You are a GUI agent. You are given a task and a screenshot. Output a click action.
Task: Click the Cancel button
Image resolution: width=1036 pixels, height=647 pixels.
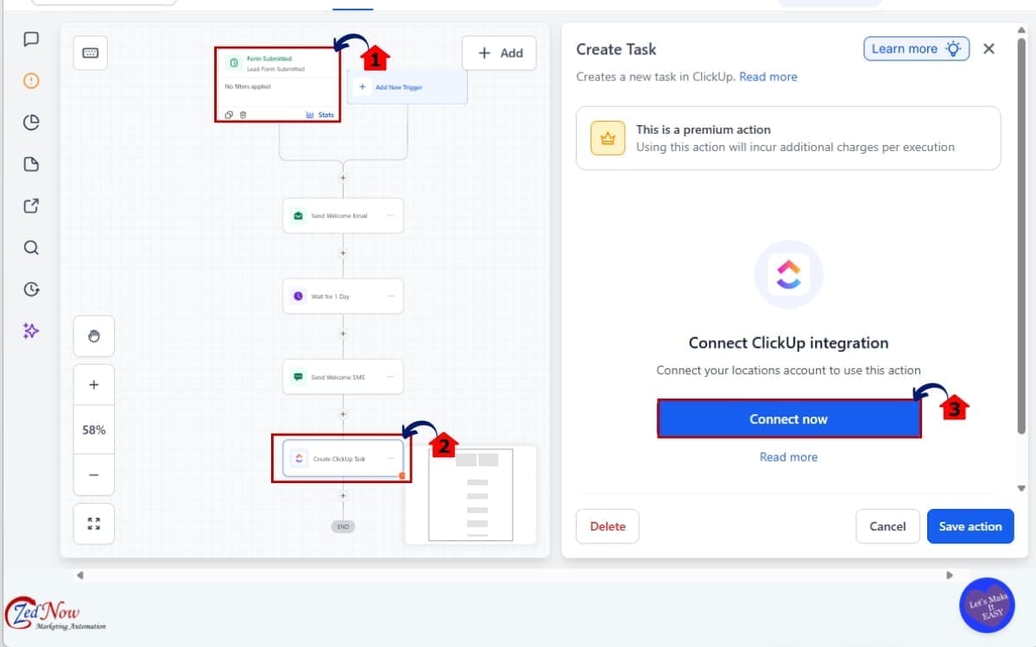tap(888, 526)
